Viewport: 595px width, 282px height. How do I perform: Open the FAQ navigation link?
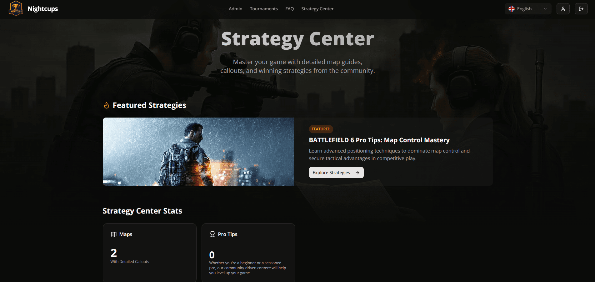pyautogui.click(x=289, y=9)
